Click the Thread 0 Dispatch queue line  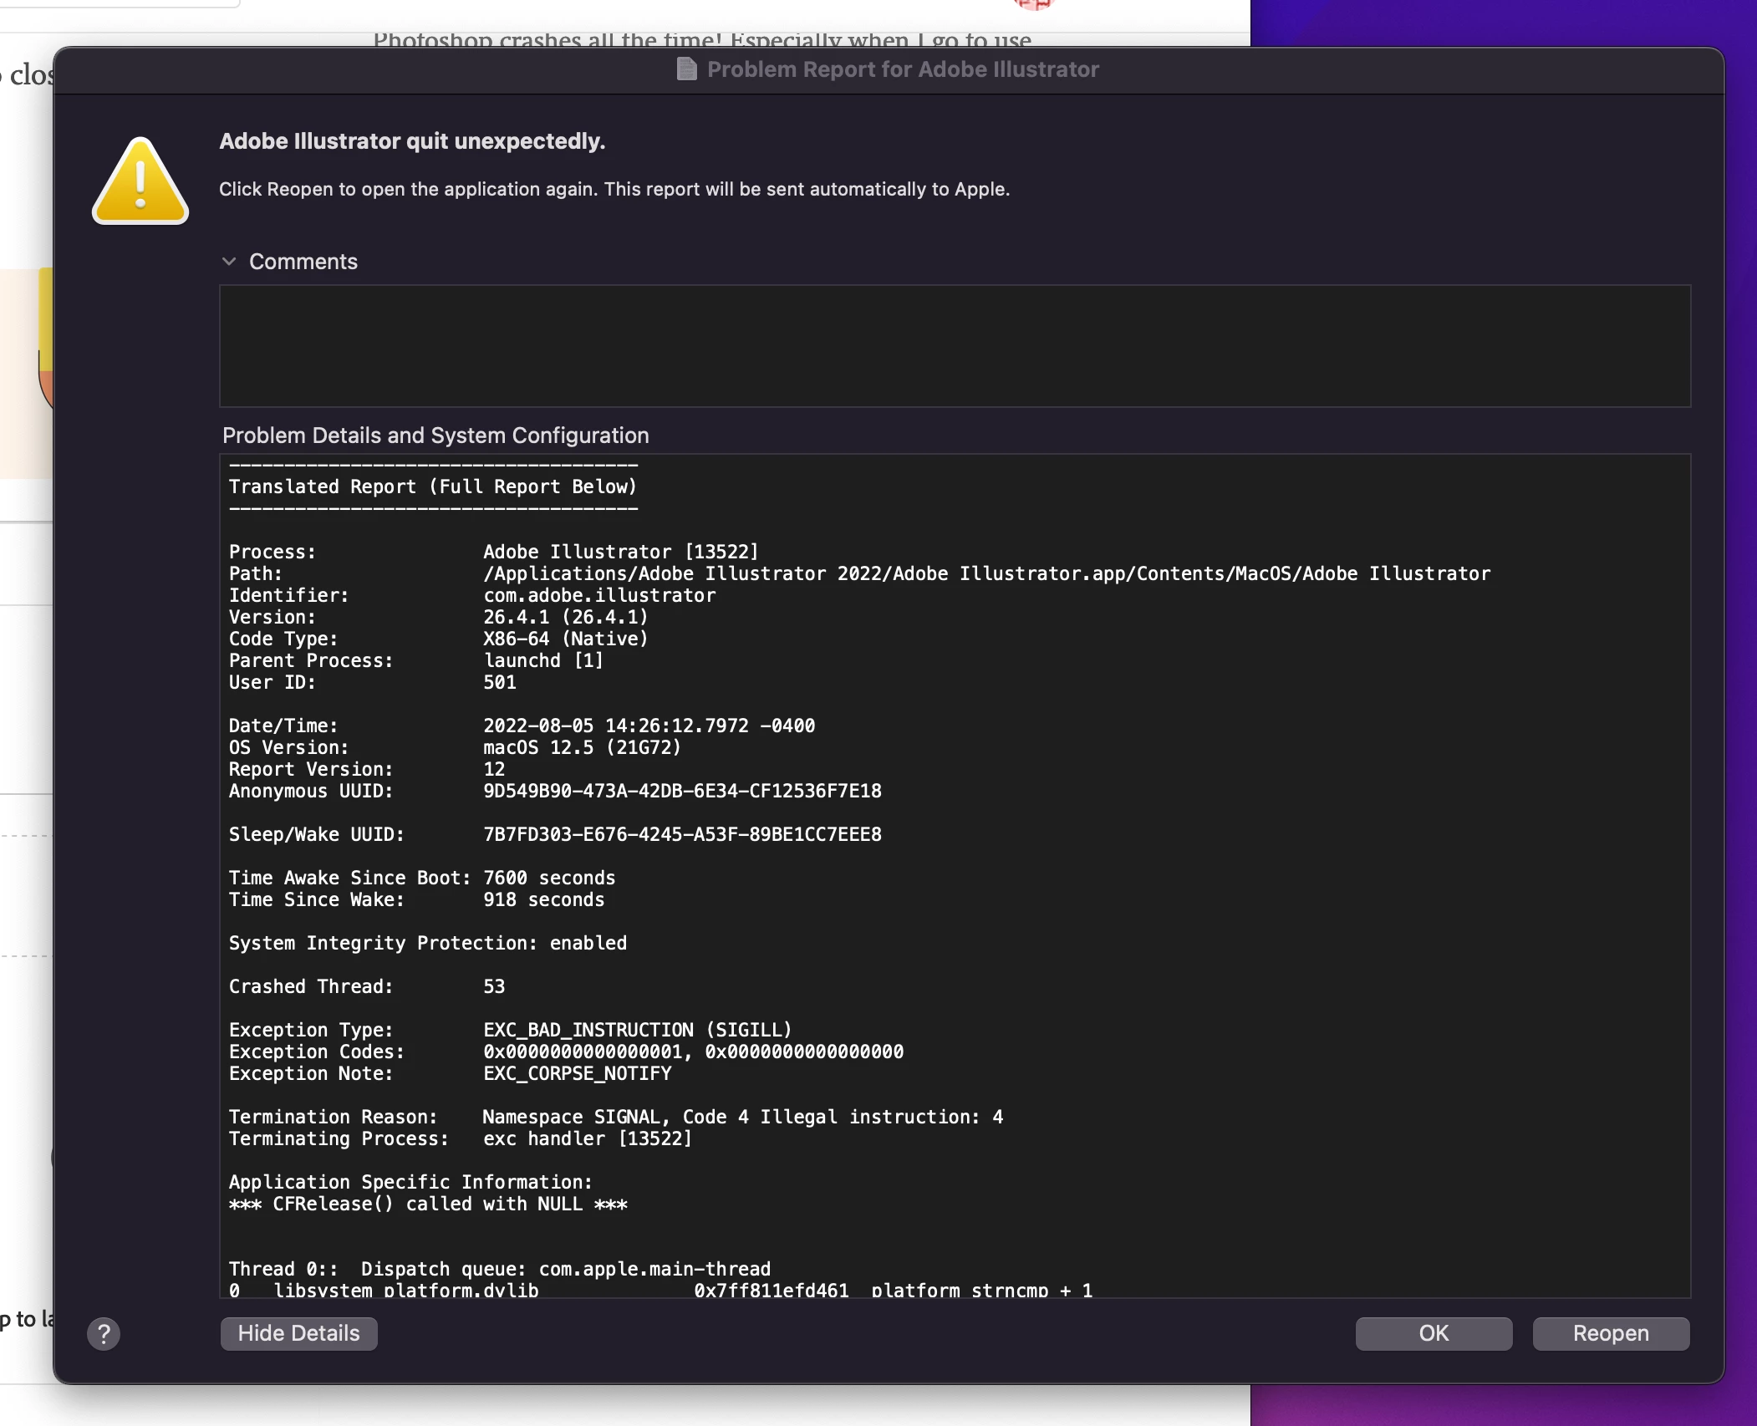coord(499,1268)
